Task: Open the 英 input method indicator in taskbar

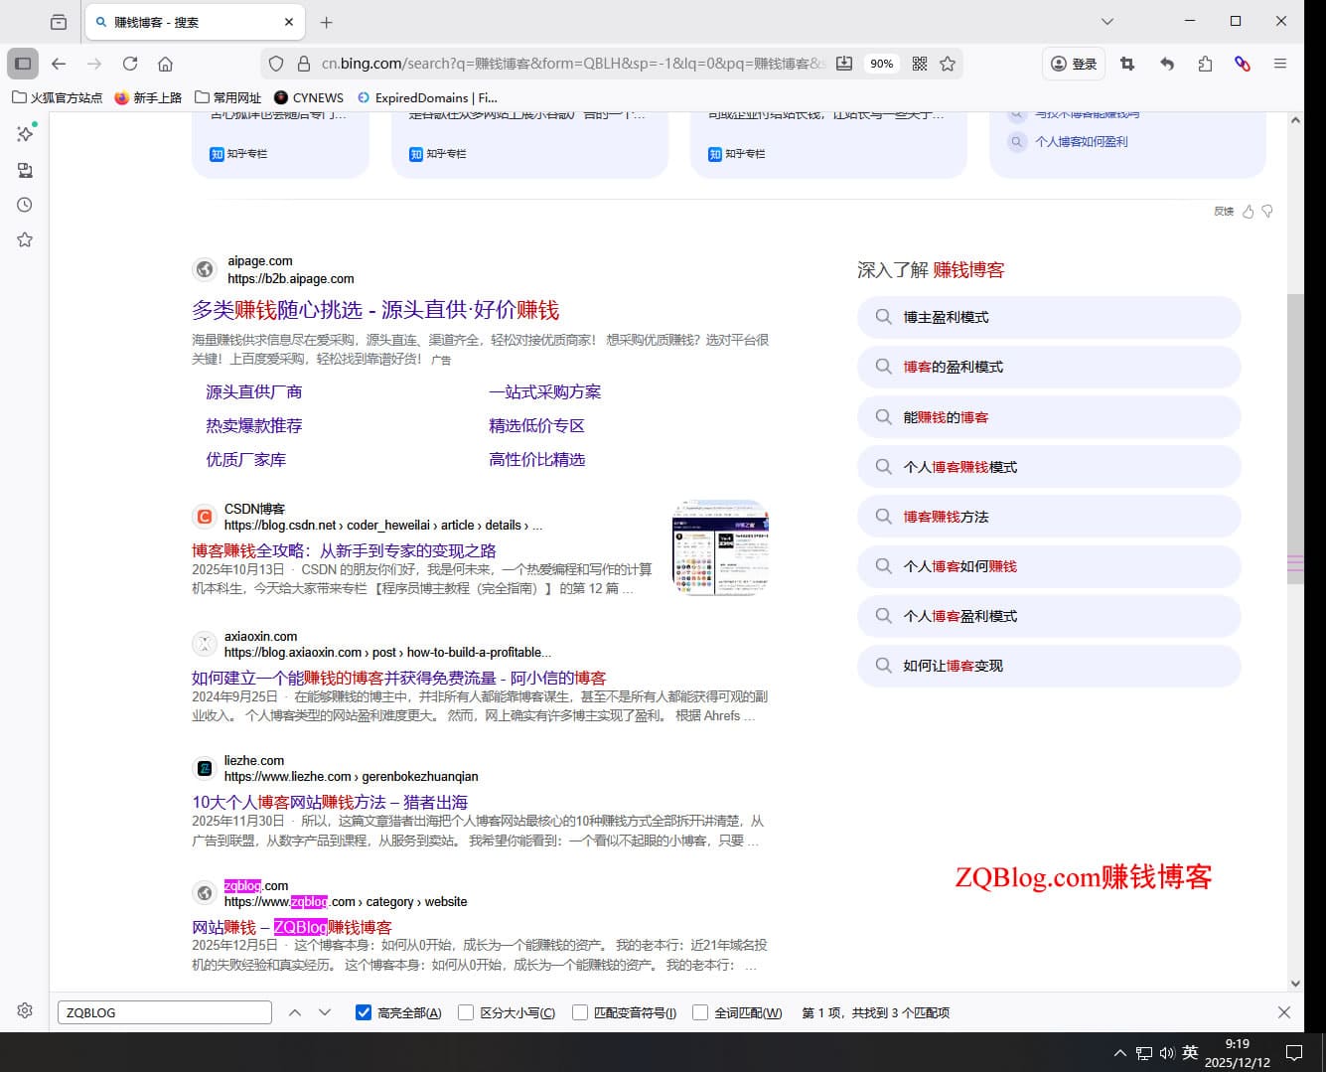Action: [1189, 1052]
